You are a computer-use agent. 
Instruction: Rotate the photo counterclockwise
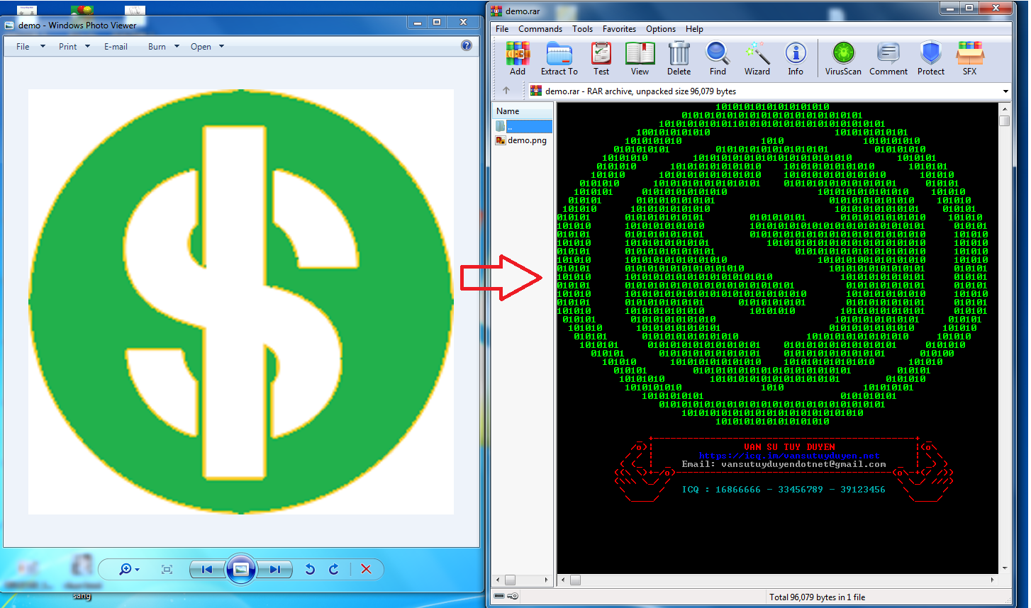(310, 569)
